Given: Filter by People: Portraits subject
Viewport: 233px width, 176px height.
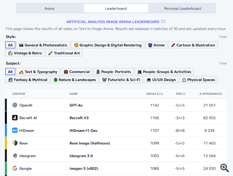Looking at the screenshot, I should [113, 72].
